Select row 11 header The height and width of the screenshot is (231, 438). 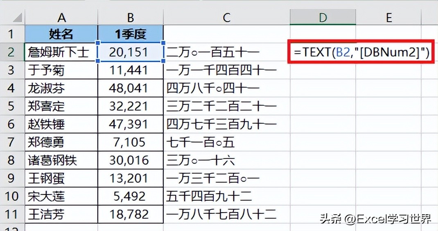click(x=12, y=214)
